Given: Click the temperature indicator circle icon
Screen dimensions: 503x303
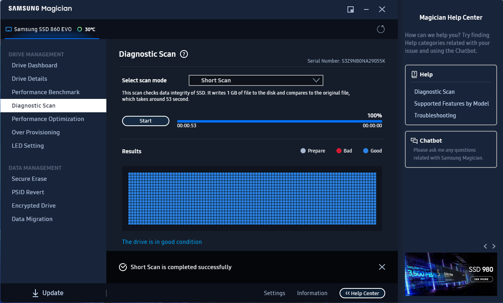Looking at the screenshot, I should 80,29.
